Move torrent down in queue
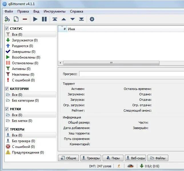 click(x=73, y=19)
